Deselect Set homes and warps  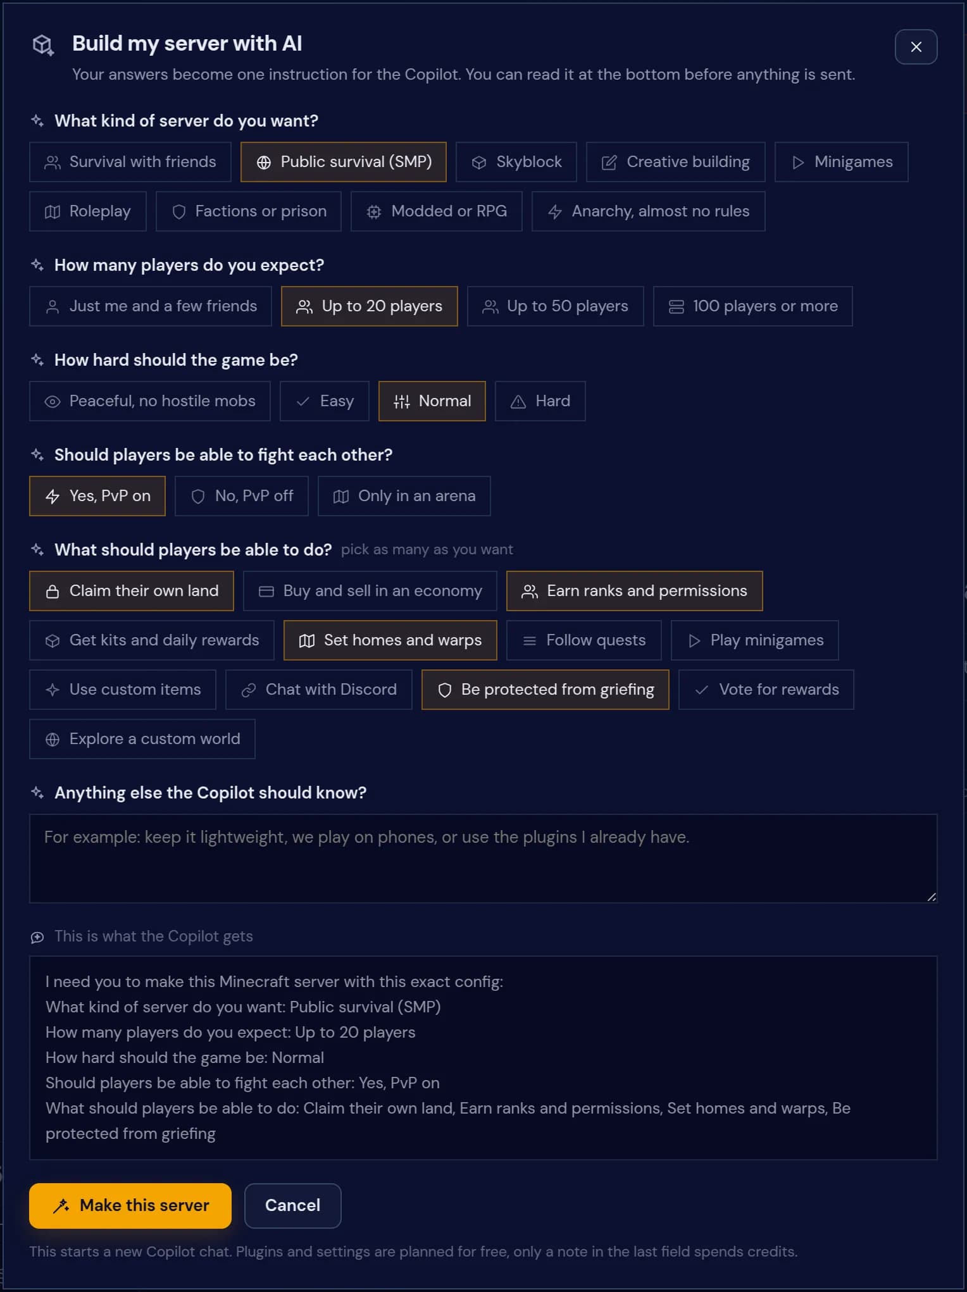click(x=390, y=640)
